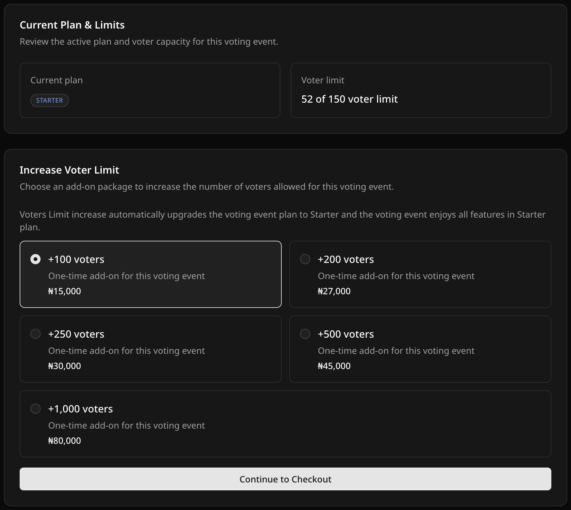
Task: Select the +200 voters radio button
Action: pos(305,259)
